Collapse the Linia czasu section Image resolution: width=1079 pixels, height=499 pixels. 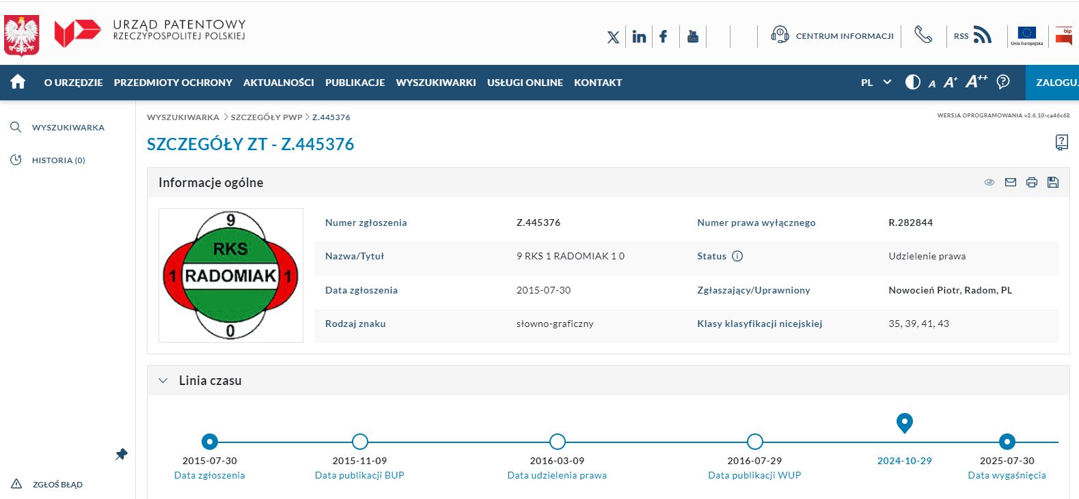tap(163, 381)
